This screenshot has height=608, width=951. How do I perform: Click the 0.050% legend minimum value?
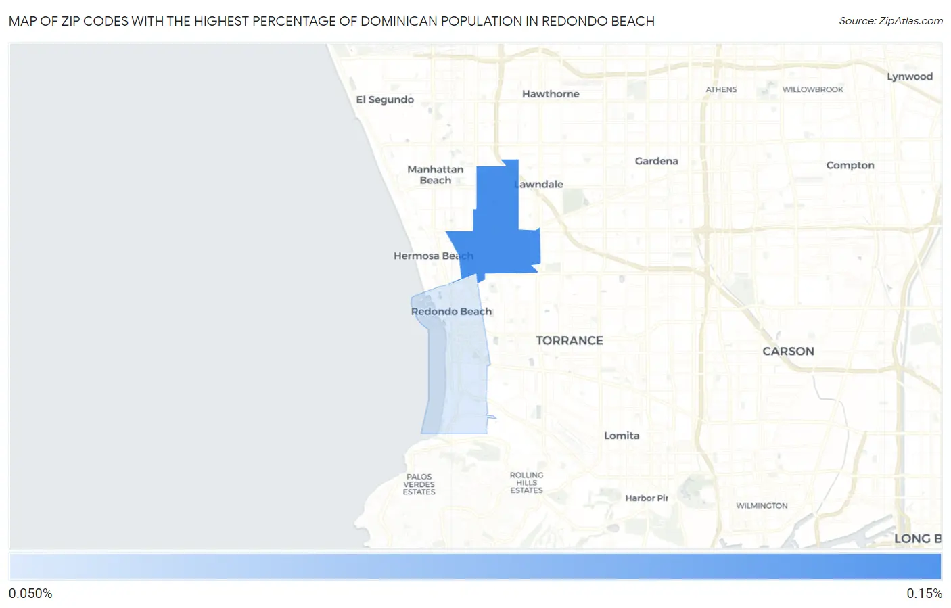pos(30,593)
